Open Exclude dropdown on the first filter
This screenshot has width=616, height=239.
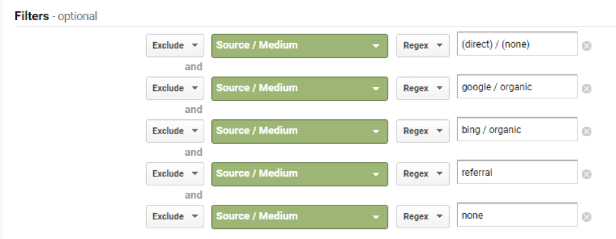click(x=175, y=45)
